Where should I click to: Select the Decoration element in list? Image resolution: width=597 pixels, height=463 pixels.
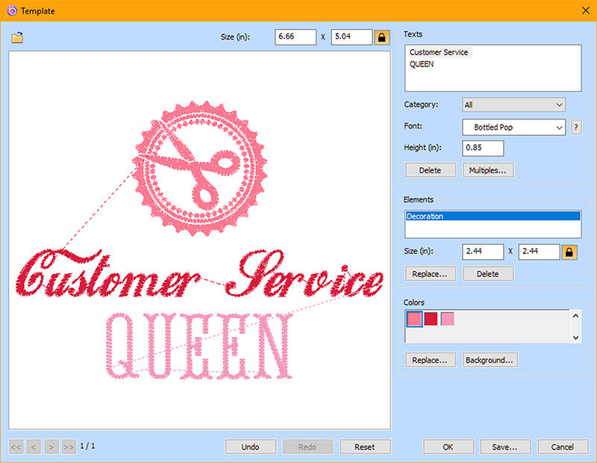[493, 217]
